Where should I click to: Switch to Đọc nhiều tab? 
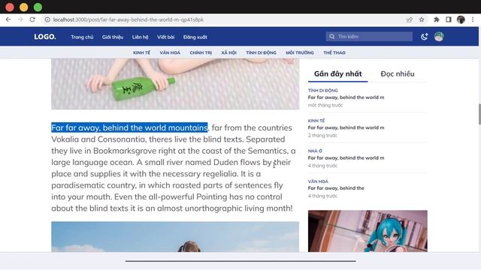click(398, 73)
